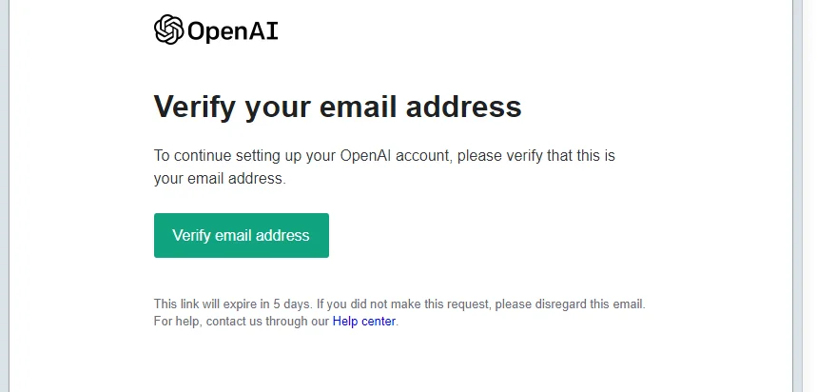Click the "your email address." paragraph line
This screenshot has width=817, height=392.
(x=219, y=178)
